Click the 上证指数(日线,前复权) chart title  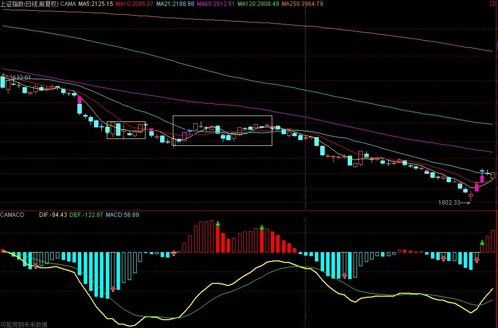[x=29, y=3]
